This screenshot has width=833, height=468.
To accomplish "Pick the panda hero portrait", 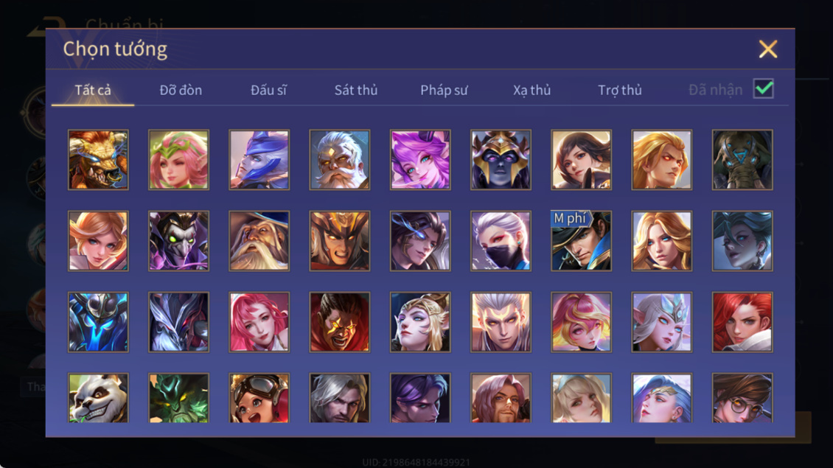I will pos(98,398).
